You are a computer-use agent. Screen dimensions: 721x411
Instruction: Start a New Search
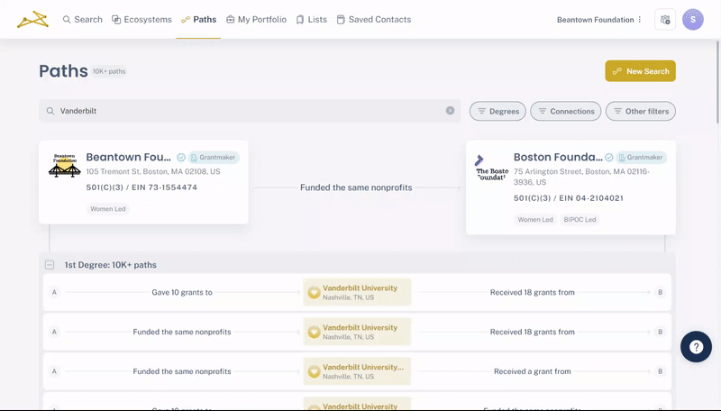point(640,71)
